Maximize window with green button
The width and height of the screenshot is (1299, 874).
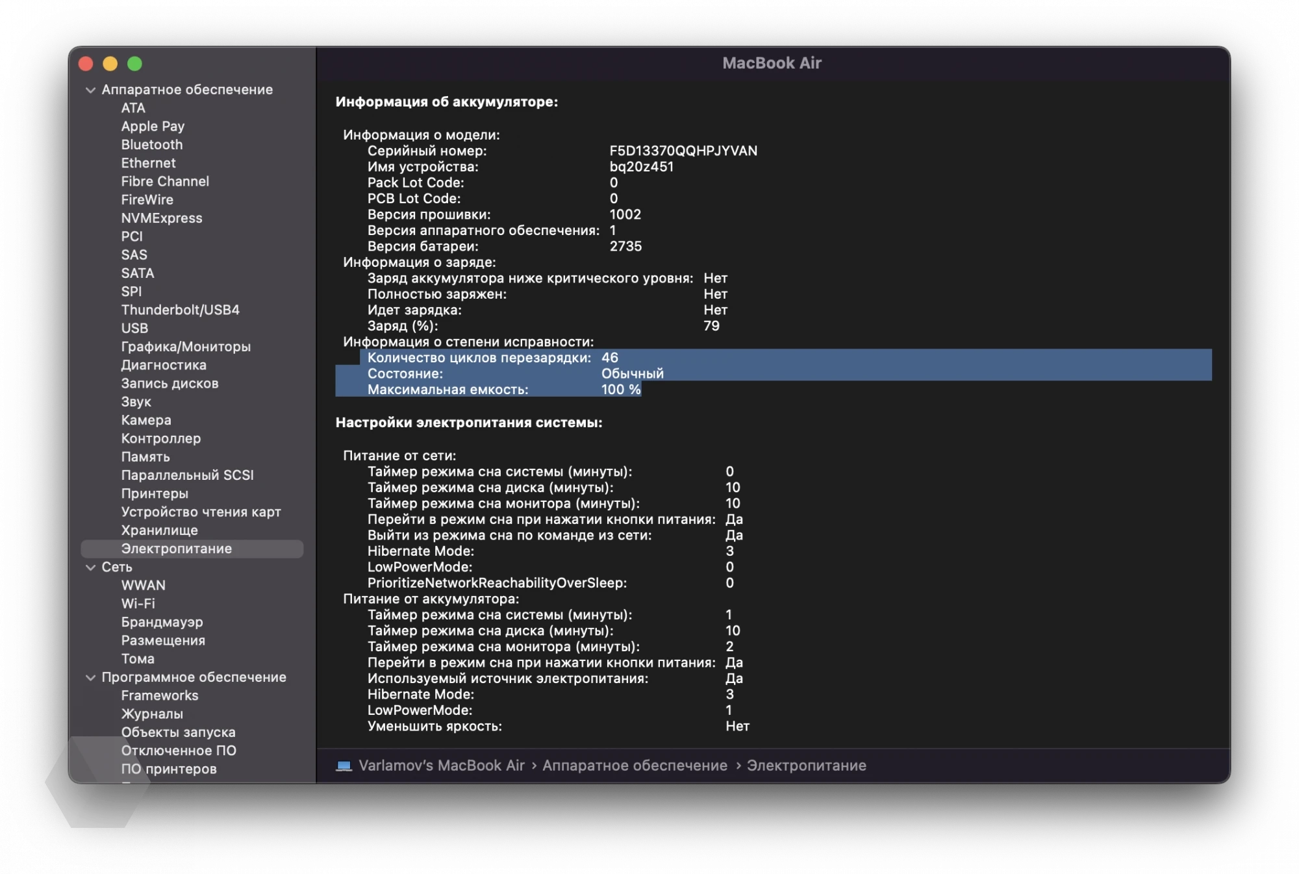(134, 64)
